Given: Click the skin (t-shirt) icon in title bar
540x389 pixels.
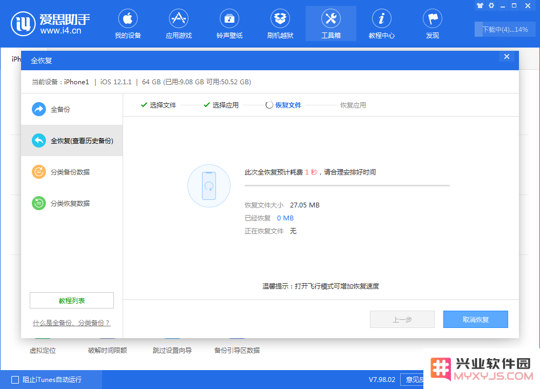Looking at the screenshot, I should point(480,5).
